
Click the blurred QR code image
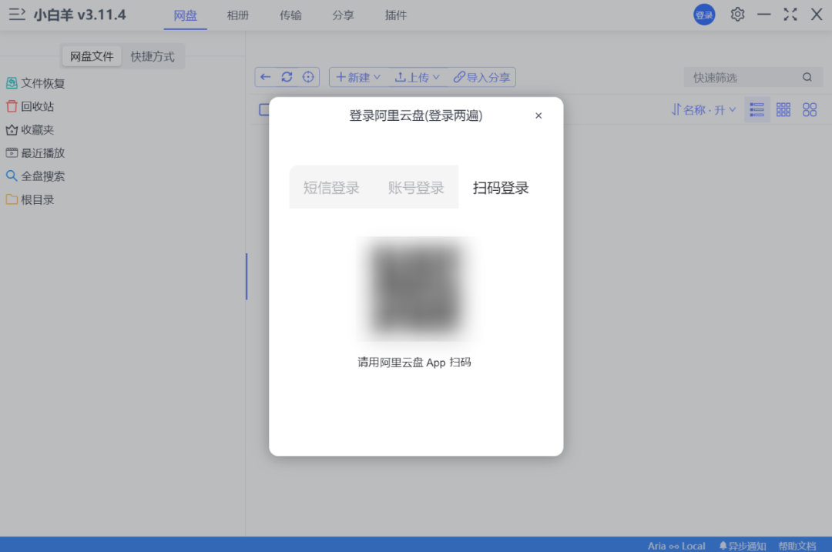click(415, 289)
